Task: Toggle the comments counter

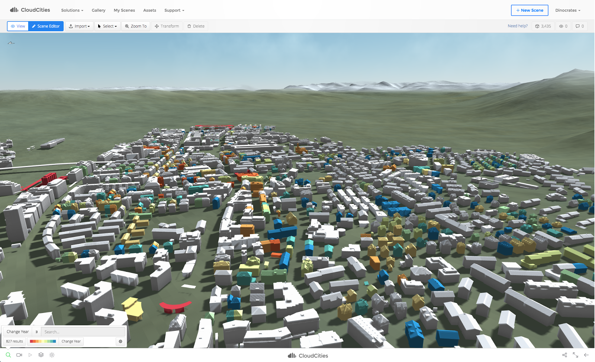Action: coord(579,26)
